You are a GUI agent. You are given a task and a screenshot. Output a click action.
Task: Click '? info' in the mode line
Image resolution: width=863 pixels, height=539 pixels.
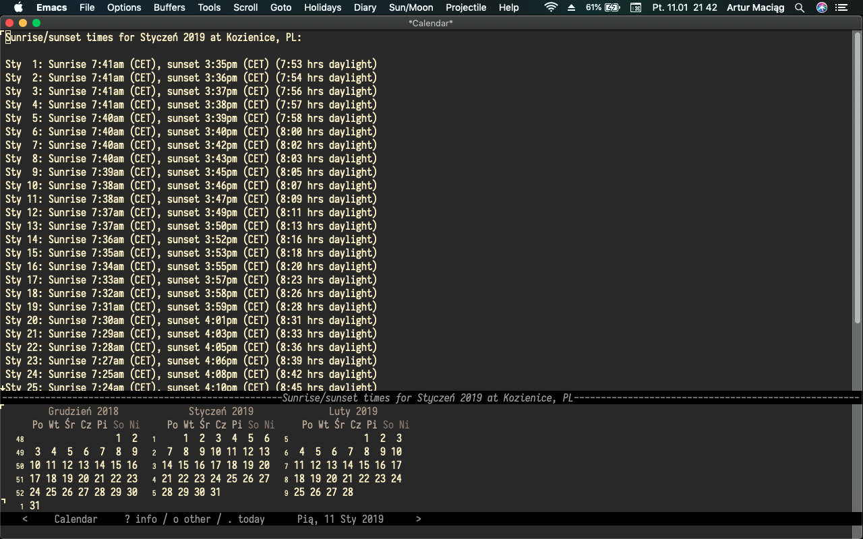[x=140, y=519]
